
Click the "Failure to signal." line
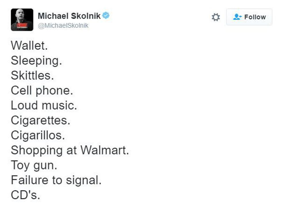[x=56, y=181]
